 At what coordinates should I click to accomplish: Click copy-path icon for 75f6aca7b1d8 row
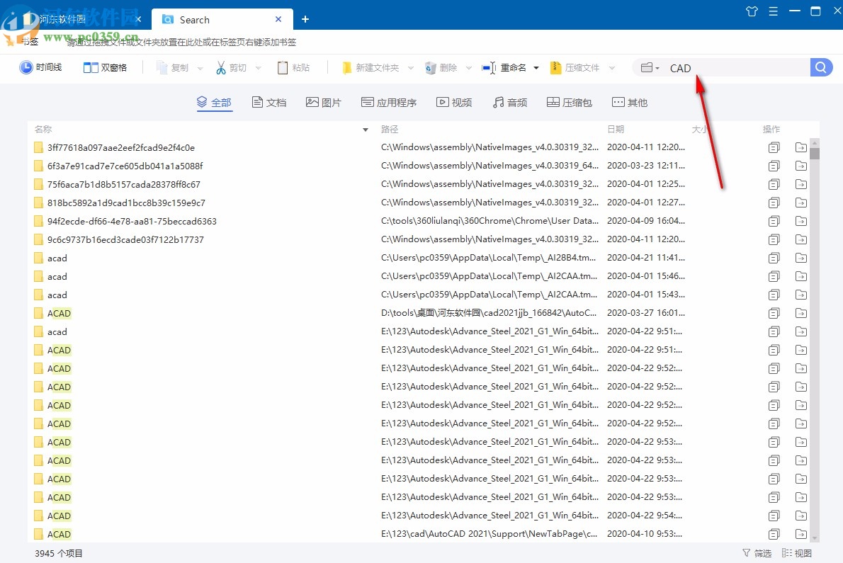coord(774,184)
